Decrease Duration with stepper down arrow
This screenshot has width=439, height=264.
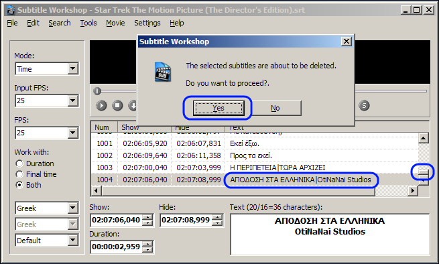[147, 250]
